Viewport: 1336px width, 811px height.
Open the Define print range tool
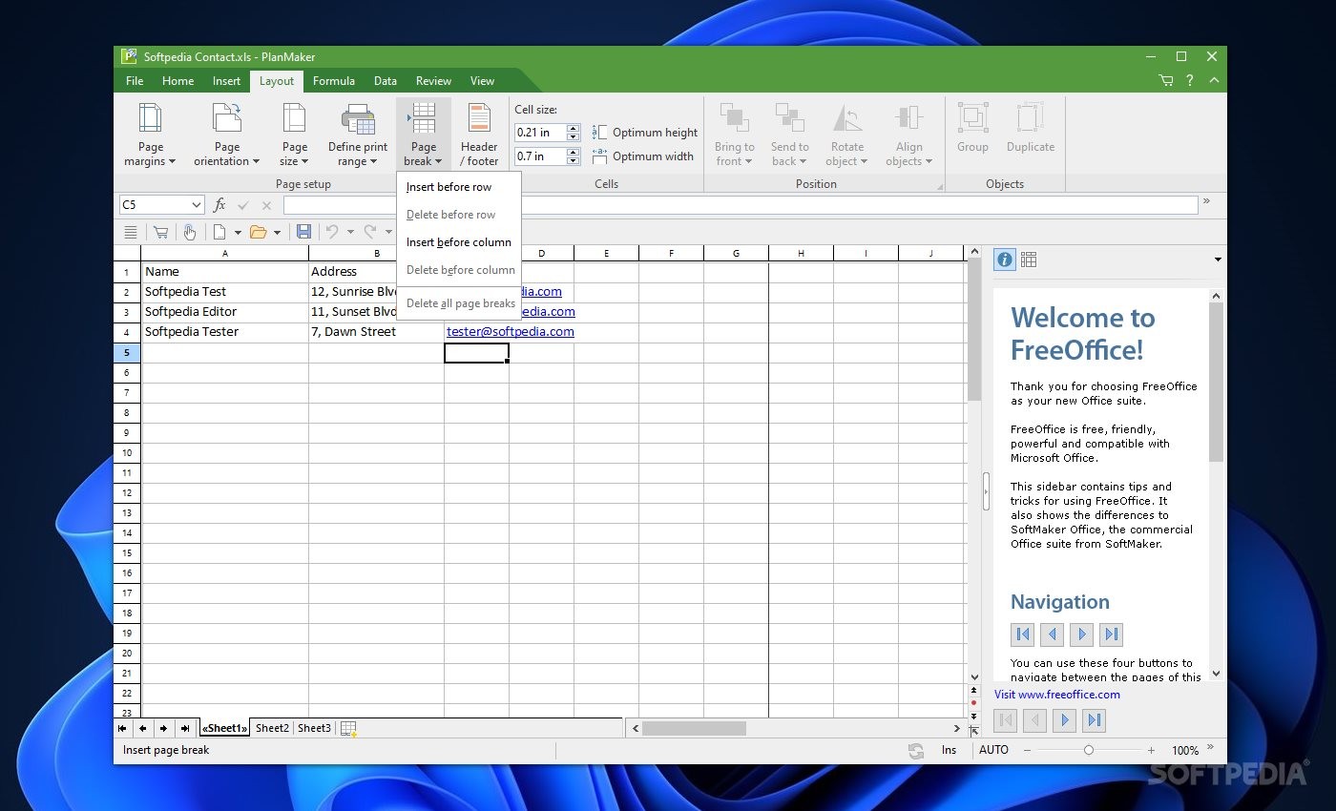click(358, 135)
